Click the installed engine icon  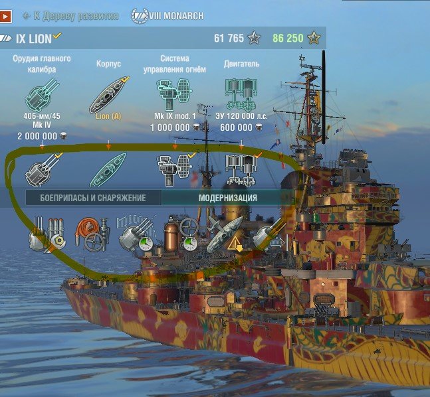pos(242,170)
